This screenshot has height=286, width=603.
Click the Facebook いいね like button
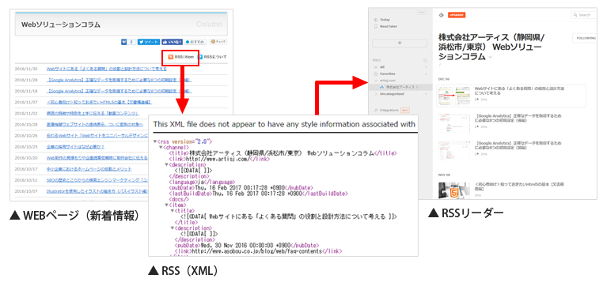pyautogui.click(x=173, y=42)
